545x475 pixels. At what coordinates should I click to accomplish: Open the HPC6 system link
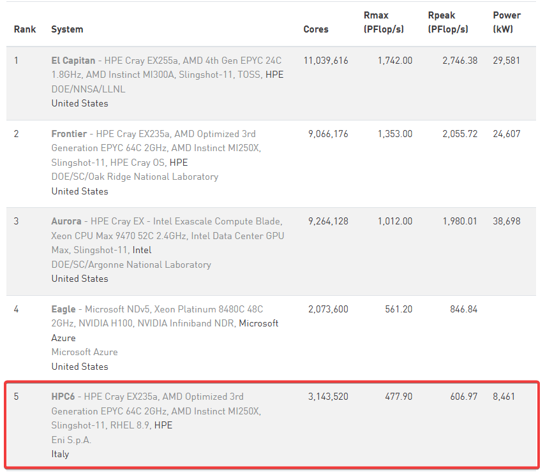click(63, 397)
